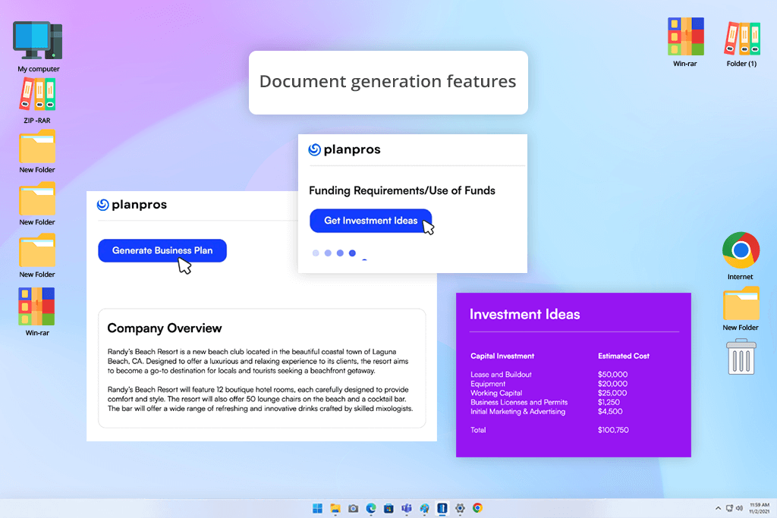Image resolution: width=777 pixels, height=518 pixels.
Task: Click the $100,750 total value
Action: click(613, 430)
